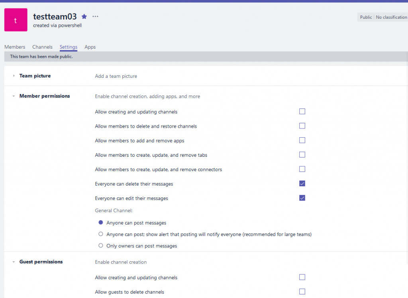This screenshot has width=408, height=298.
Task: Check allow members to delete and restore channels
Action: tap(302, 126)
